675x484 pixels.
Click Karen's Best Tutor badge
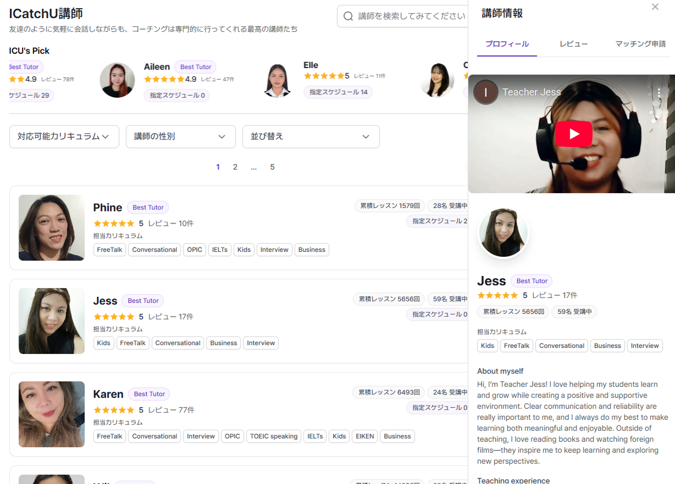pos(150,394)
